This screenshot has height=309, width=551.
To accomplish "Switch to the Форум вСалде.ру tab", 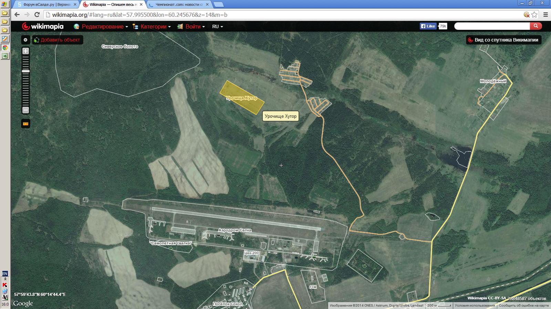I will coord(45,4).
